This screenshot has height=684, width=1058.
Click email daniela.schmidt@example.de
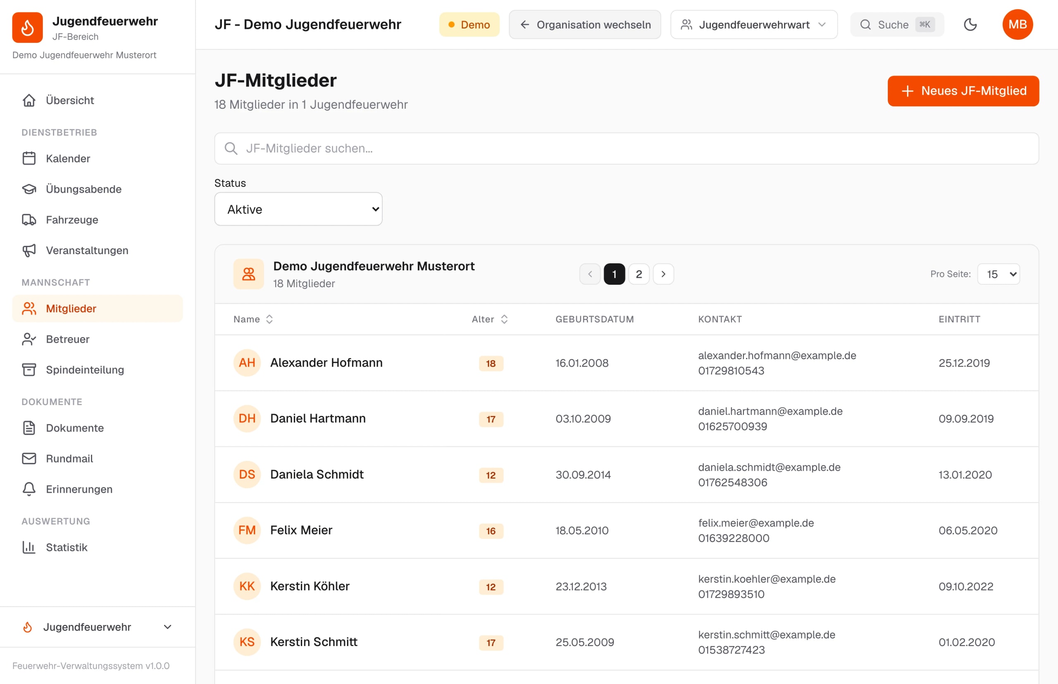coord(769,467)
